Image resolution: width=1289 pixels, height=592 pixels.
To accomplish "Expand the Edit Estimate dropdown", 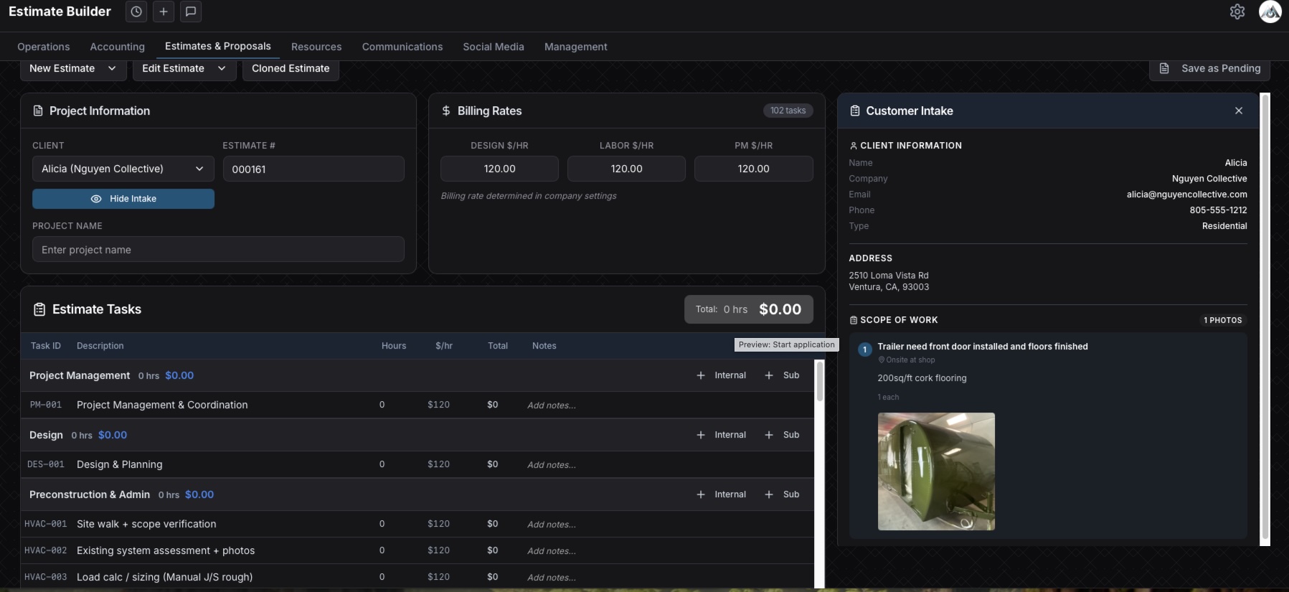I will (184, 69).
